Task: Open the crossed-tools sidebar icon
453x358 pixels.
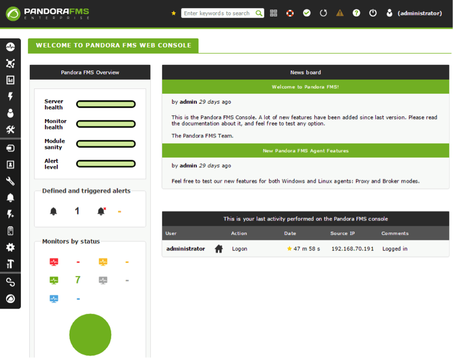Action: 10,130
